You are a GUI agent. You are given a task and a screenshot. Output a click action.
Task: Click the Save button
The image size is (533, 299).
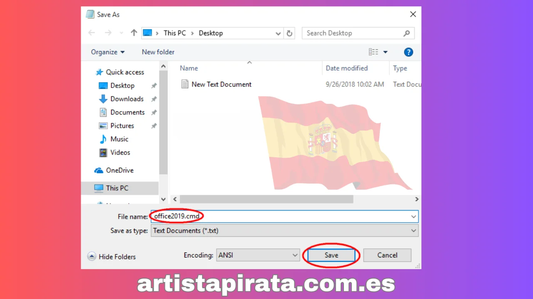click(x=331, y=255)
